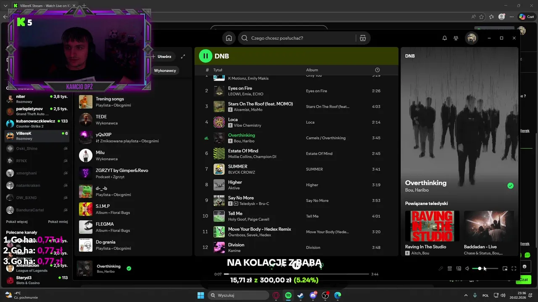This screenshot has width=538, height=302.
Task: Click the Overthinking cover art in player bar
Action: pyautogui.click(x=84, y=268)
